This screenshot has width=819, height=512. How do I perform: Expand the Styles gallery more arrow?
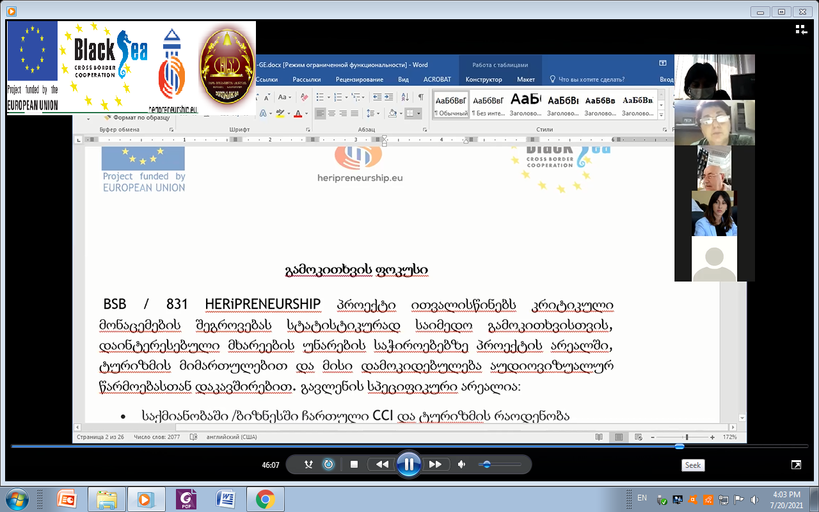(661, 115)
